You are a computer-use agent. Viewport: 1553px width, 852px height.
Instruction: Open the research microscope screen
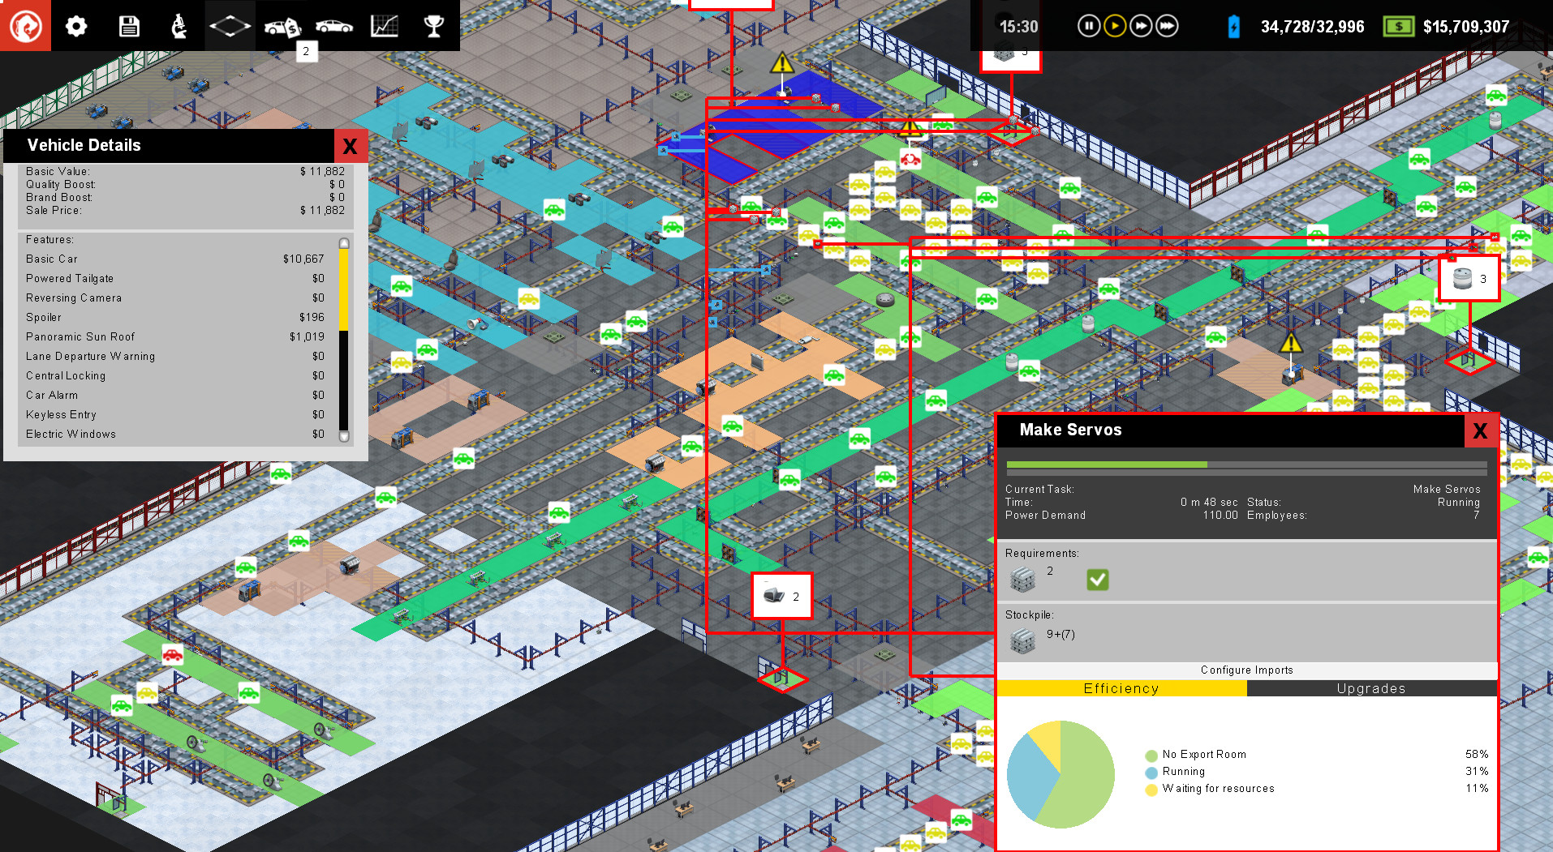pyautogui.click(x=179, y=26)
